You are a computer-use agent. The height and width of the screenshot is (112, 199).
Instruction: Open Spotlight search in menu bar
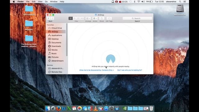click(x=180, y=2)
